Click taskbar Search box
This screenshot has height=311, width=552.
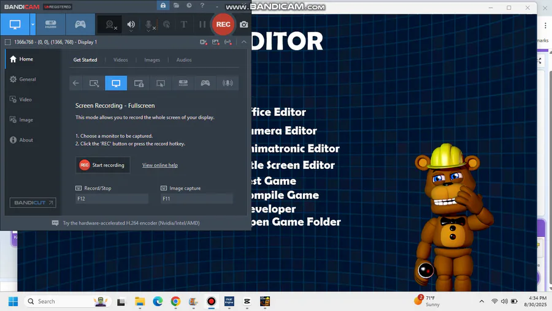67,302
